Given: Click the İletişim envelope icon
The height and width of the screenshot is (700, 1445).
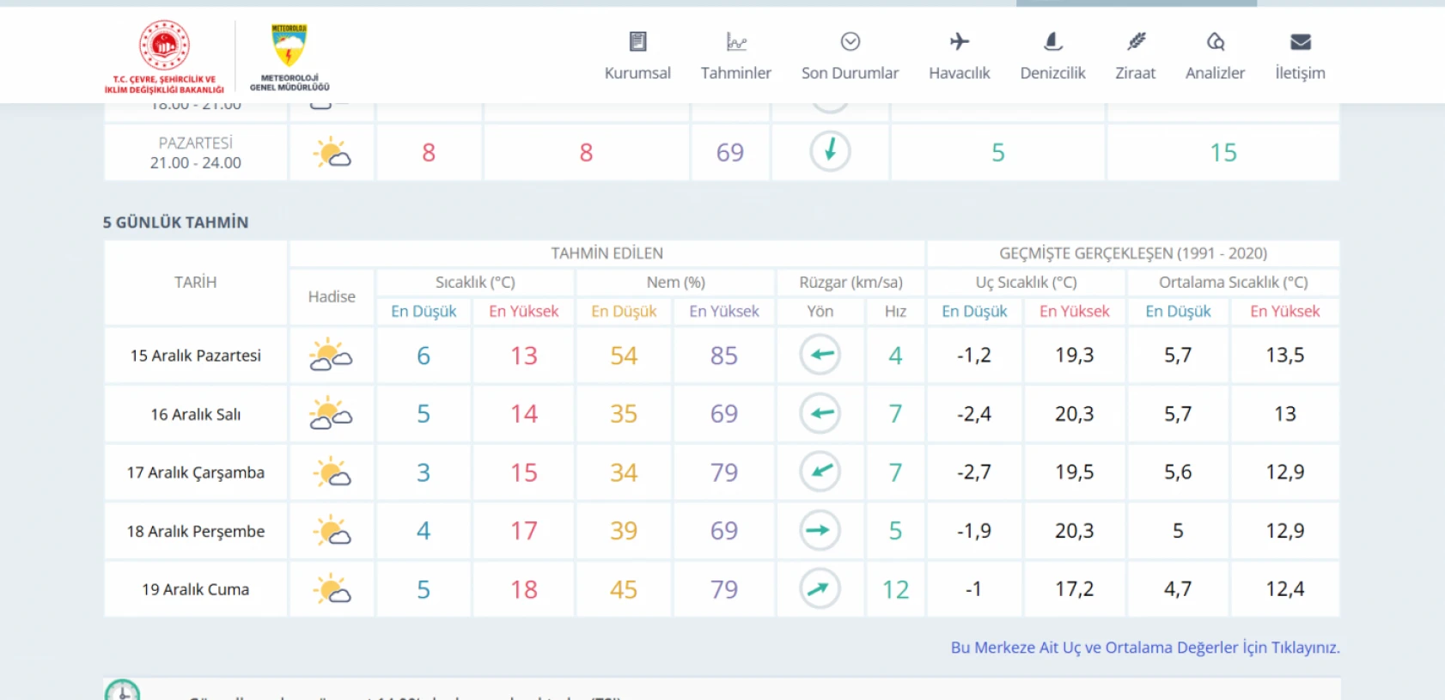Looking at the screenshot, I should pos(1300,41).
